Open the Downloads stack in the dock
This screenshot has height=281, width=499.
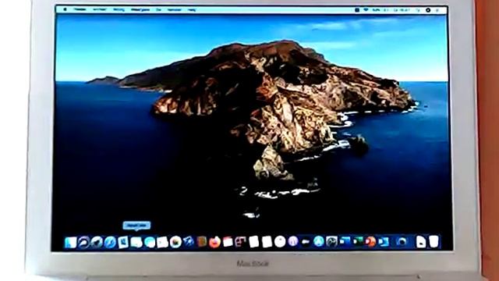[421, 242]
